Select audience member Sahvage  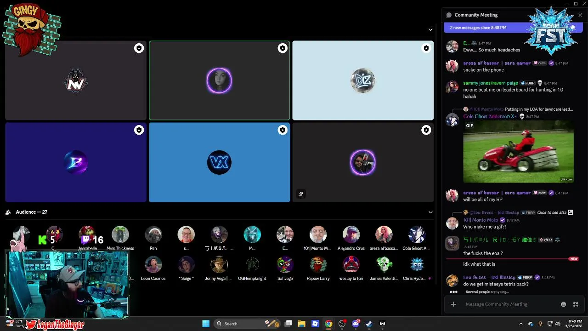tap(285, 268)
